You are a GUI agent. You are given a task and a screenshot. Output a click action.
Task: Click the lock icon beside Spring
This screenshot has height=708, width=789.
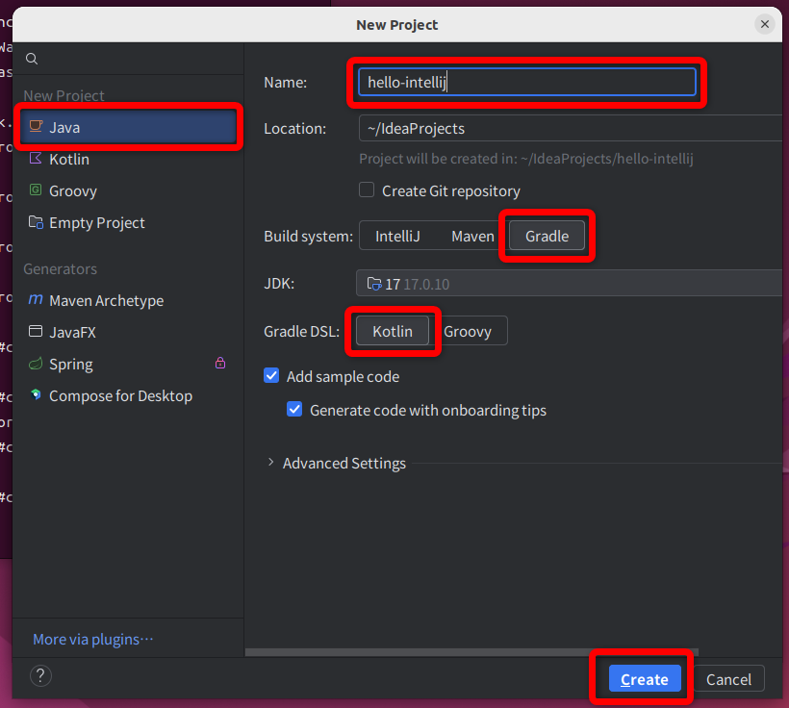pyautogui.click(x=220, y=363)
